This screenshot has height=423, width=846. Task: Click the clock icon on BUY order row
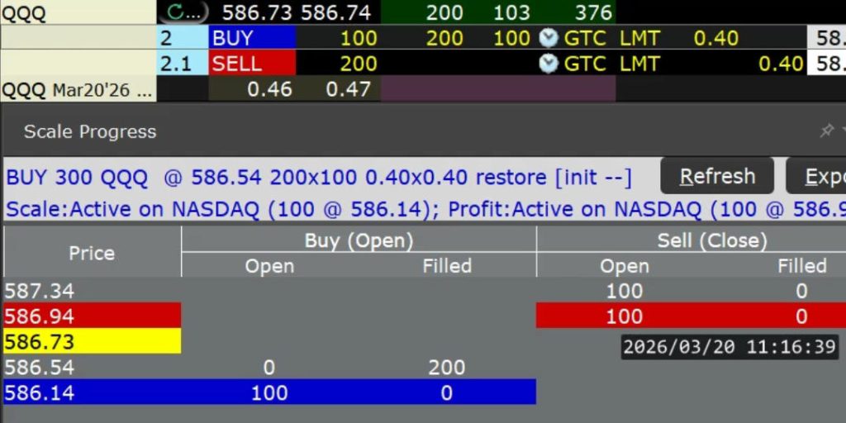pos(548,38)
